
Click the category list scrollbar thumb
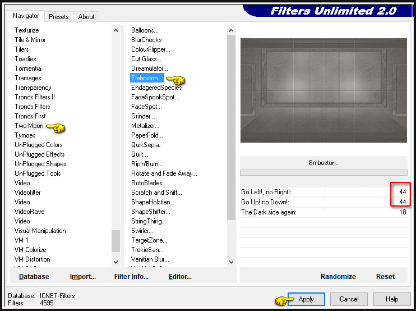[115, 241]
